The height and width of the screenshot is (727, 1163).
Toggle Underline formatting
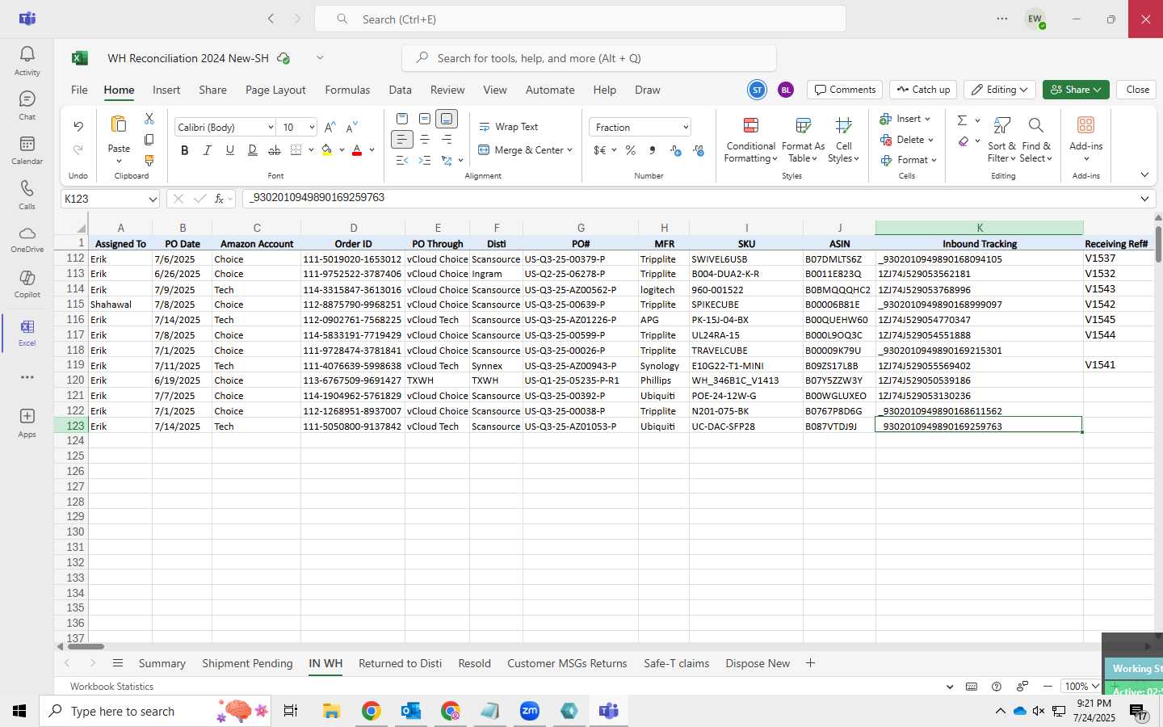coord(230,150)
